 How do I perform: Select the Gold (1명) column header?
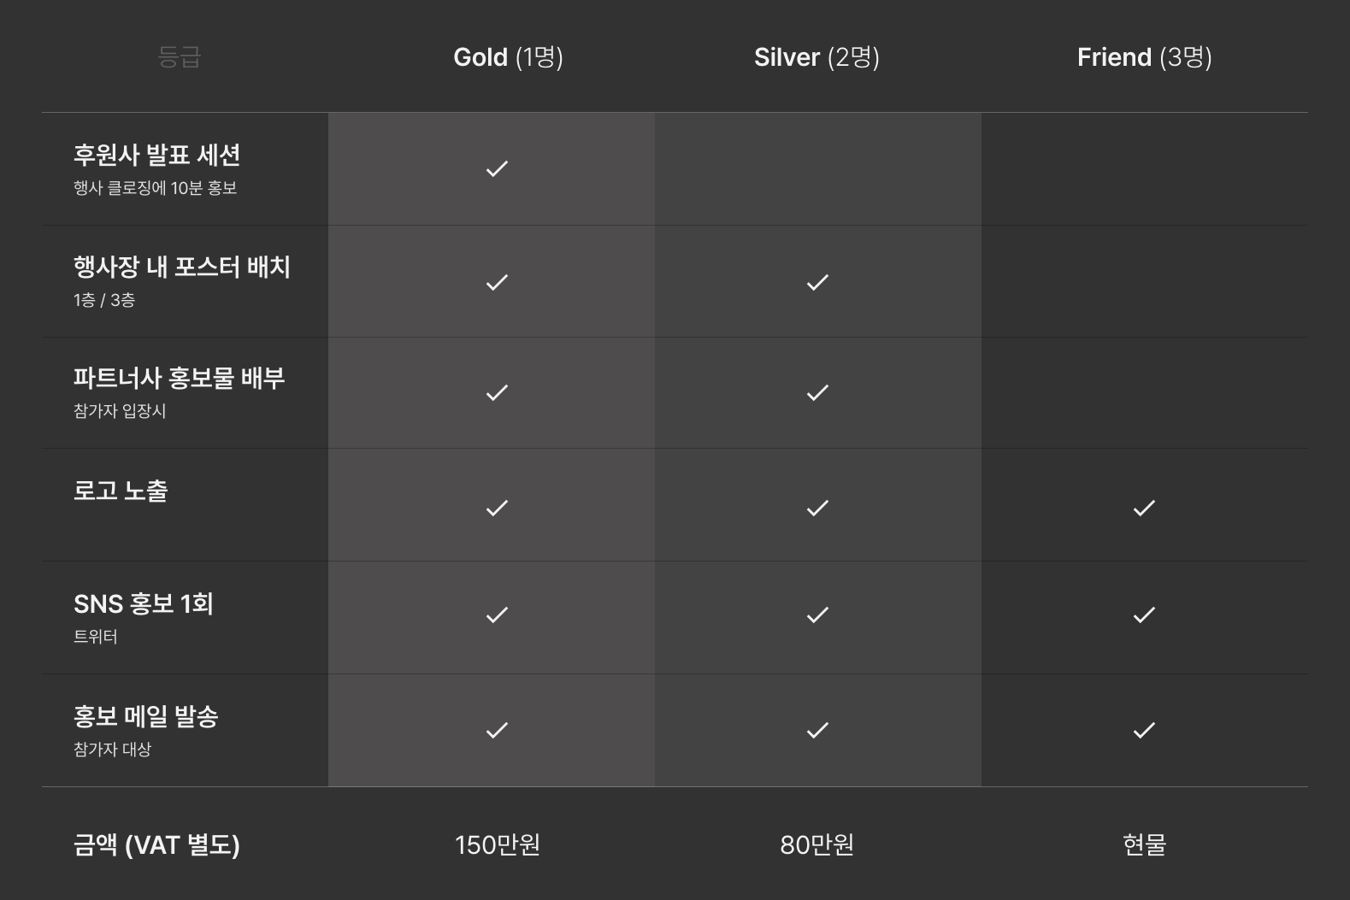(508, 57)
